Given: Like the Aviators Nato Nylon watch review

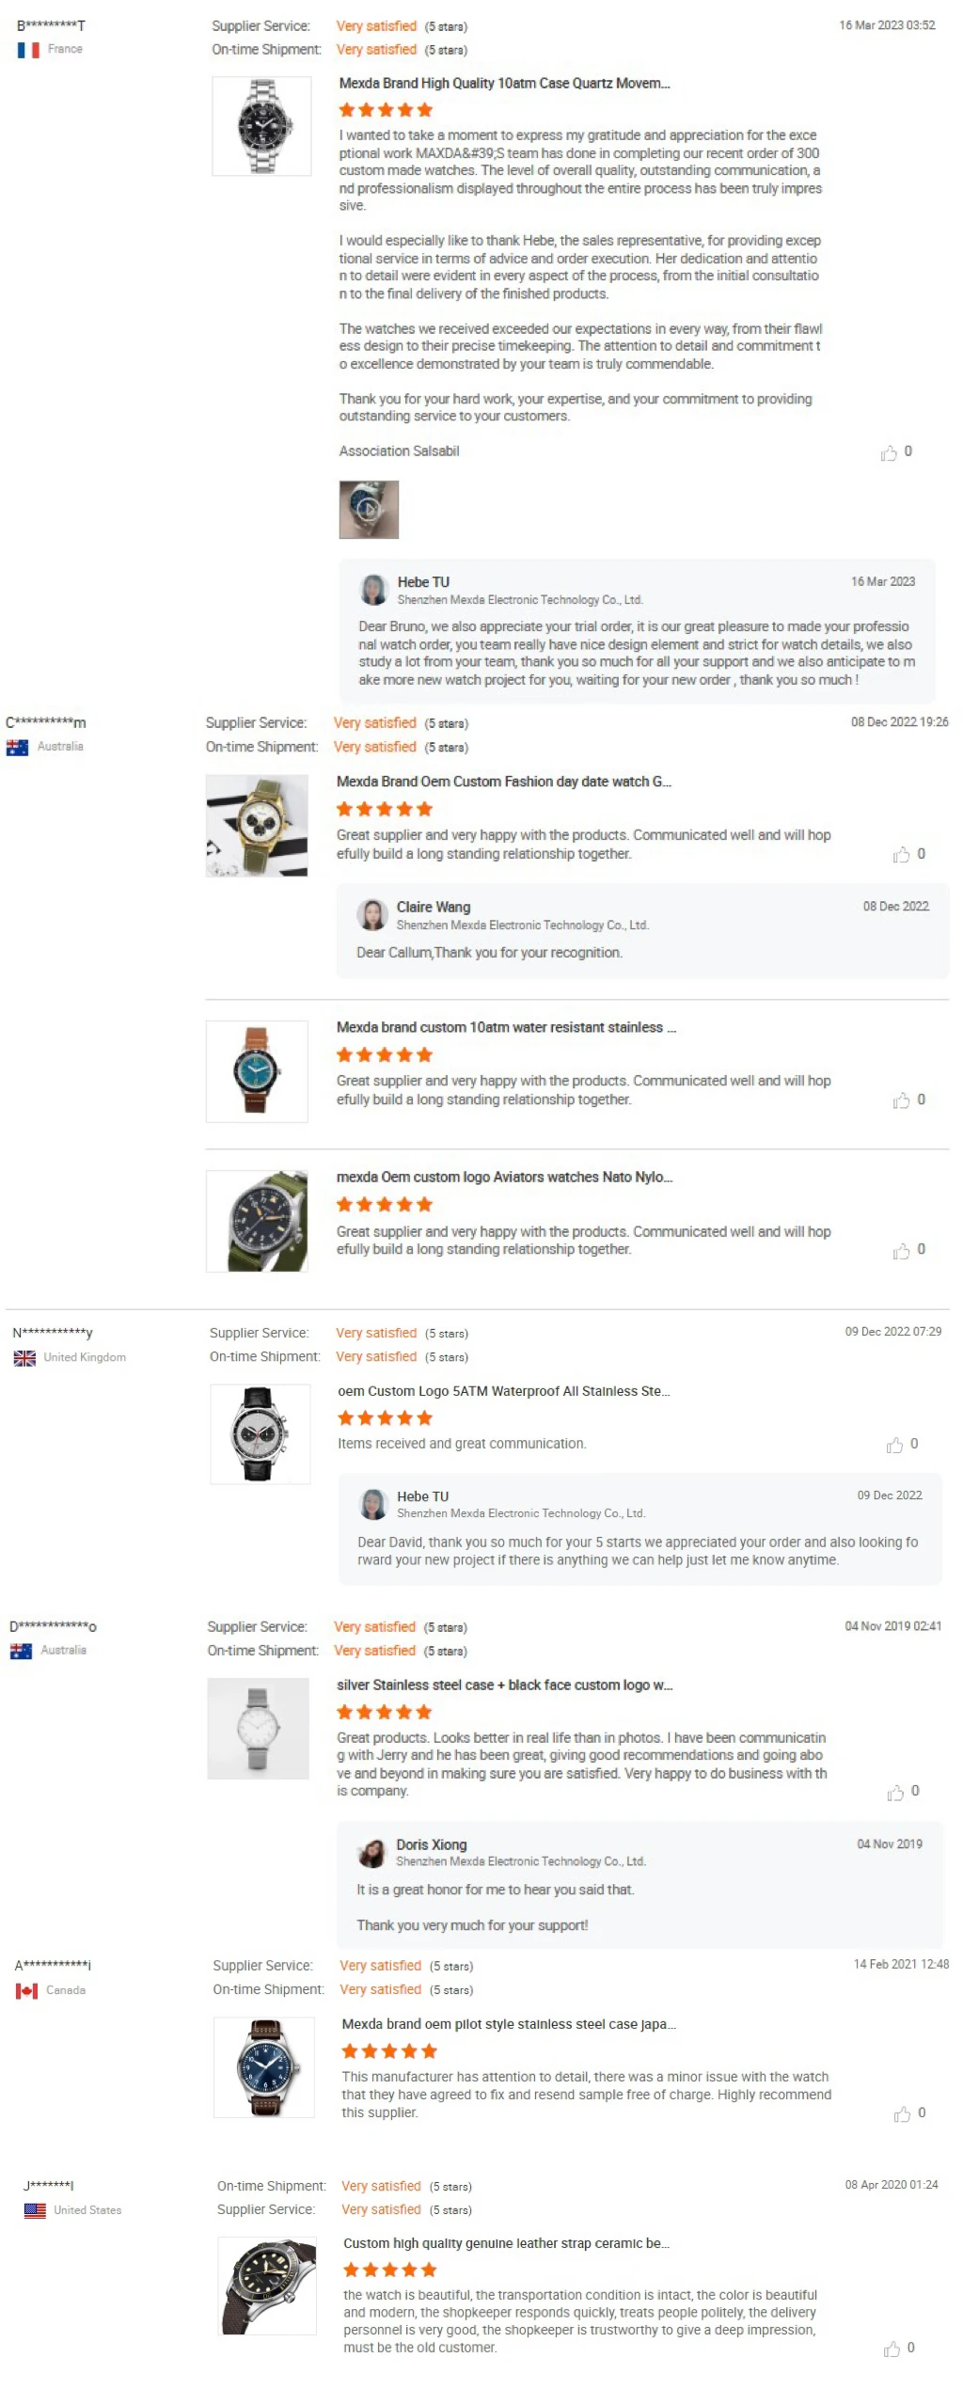Looking at the screenshot, I should tap(901, 1251).
